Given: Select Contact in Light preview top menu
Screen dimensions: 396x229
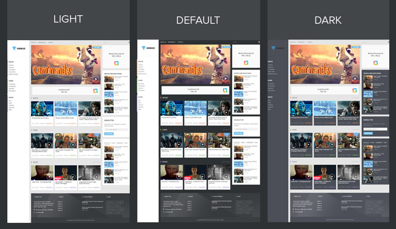Looking at the screenshot, I should pos(51,43).
